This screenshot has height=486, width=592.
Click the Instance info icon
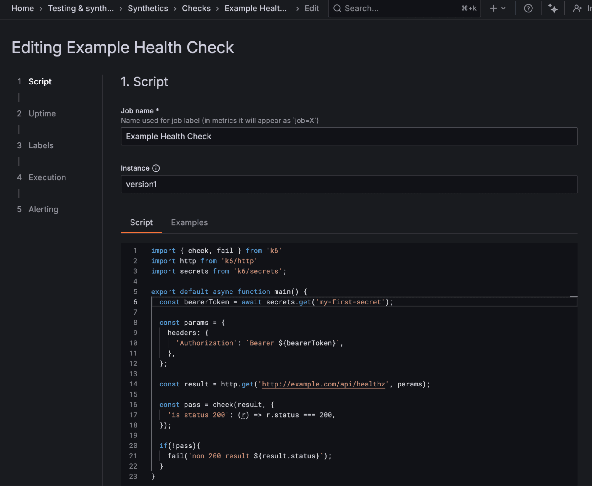coord(156,168)
